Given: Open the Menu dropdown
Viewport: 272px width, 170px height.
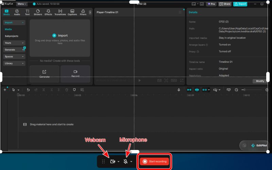Looking at the screenshot, I should coord(22,4).
